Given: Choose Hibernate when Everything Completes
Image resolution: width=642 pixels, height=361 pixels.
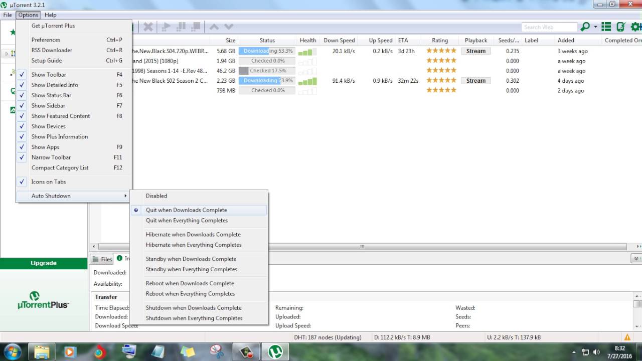Looking at the screenshot, I should (199, 245).
